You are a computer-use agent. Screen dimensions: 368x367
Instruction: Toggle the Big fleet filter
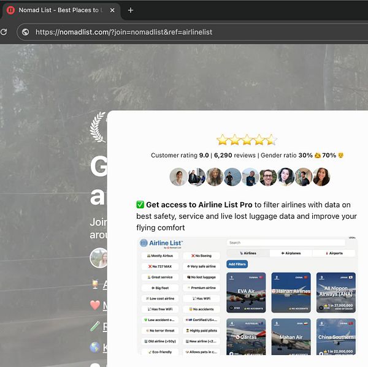160,288
